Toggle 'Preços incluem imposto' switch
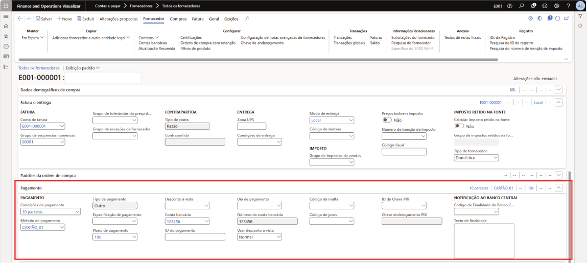The width and height of the screenshot is (587, 263). (x=387, y=120)
